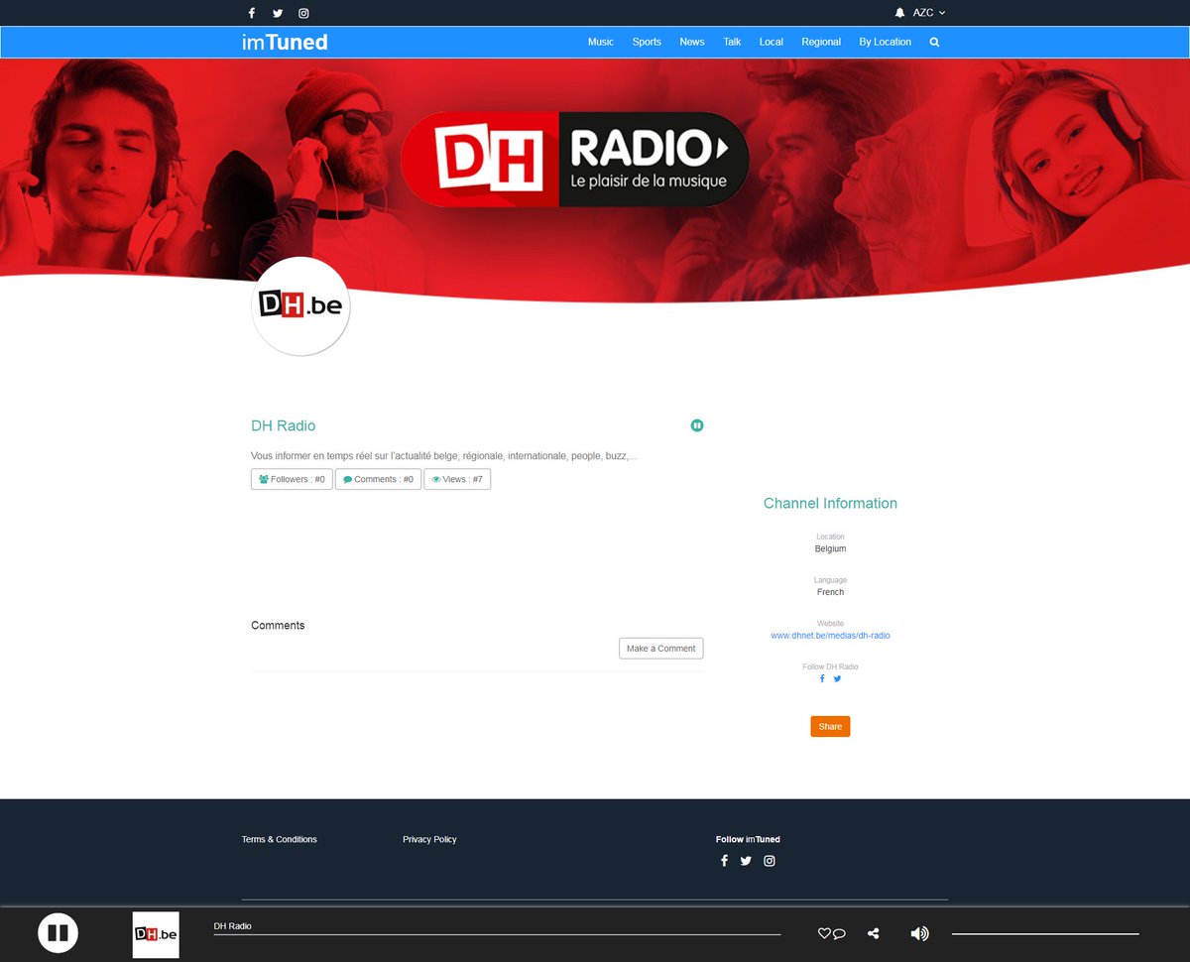Click the Comments section heading
The width and height of the screenshot is (1190, 962).
[278, 626]
